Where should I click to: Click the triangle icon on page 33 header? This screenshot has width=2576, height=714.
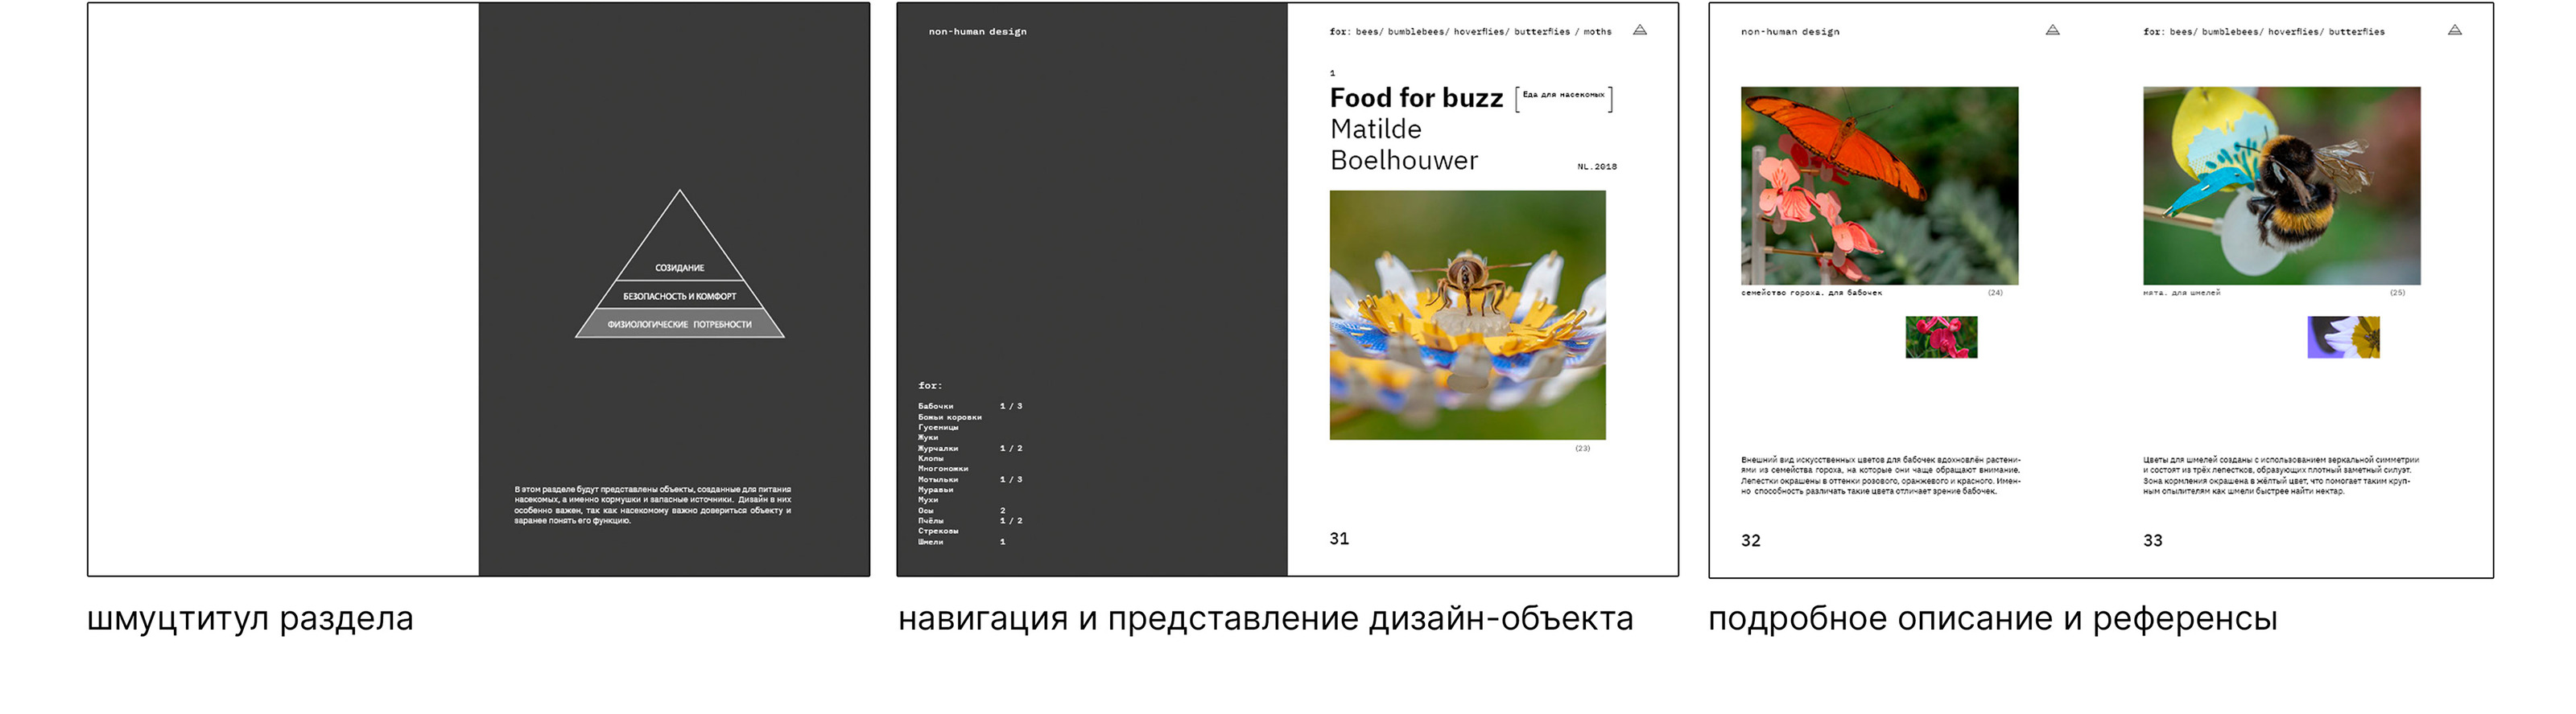click(x=2454, y=30)
